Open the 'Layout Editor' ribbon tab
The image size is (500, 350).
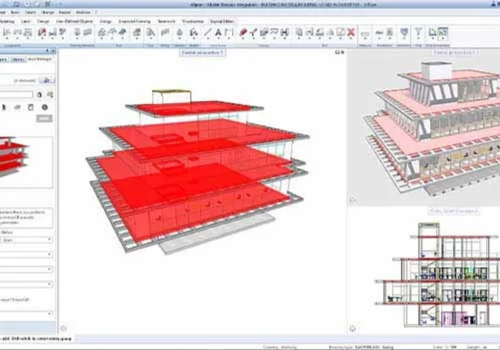coord(222,21)
